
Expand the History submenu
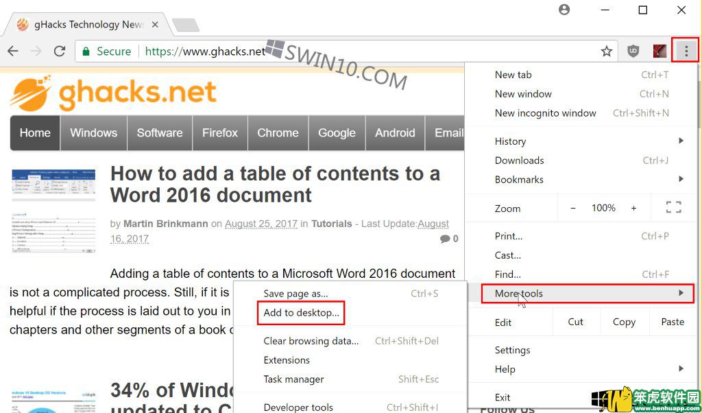581,141
